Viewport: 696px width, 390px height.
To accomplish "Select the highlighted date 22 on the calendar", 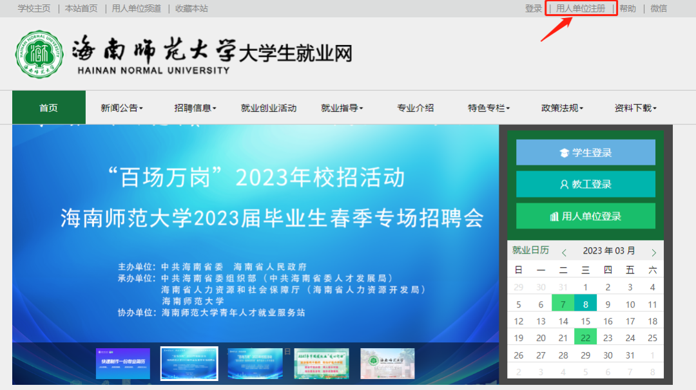I will (x=586, y=337).
